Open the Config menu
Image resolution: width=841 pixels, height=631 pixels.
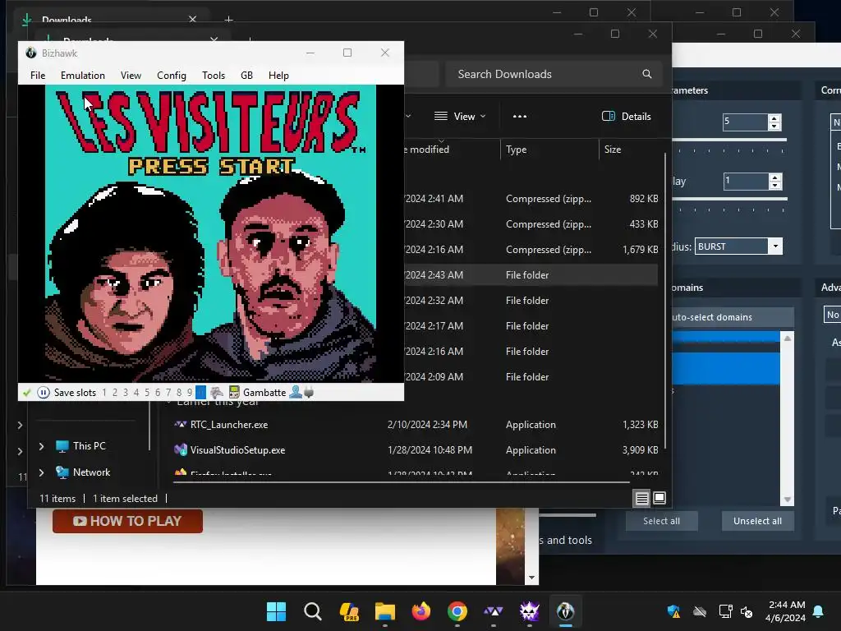pyautogui.click(x=172, y=75)
